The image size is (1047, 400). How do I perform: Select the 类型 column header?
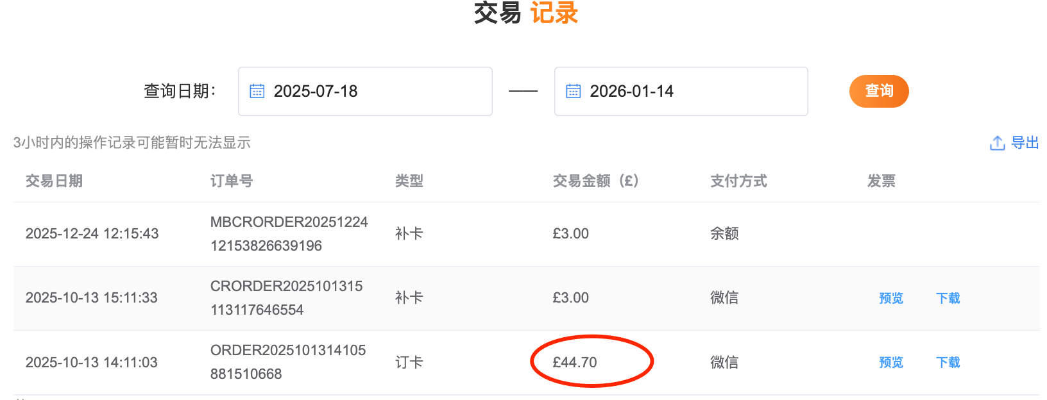(x=409, y=181)
